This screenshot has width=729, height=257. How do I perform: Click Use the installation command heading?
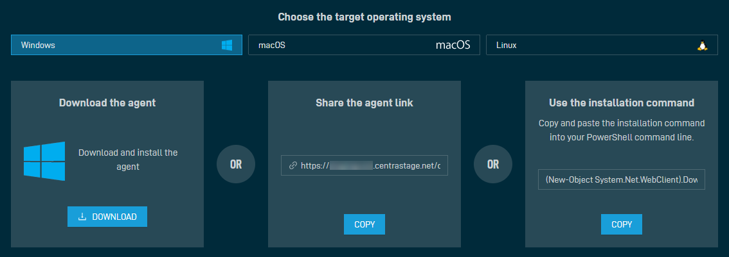click(x=622, y=103)
